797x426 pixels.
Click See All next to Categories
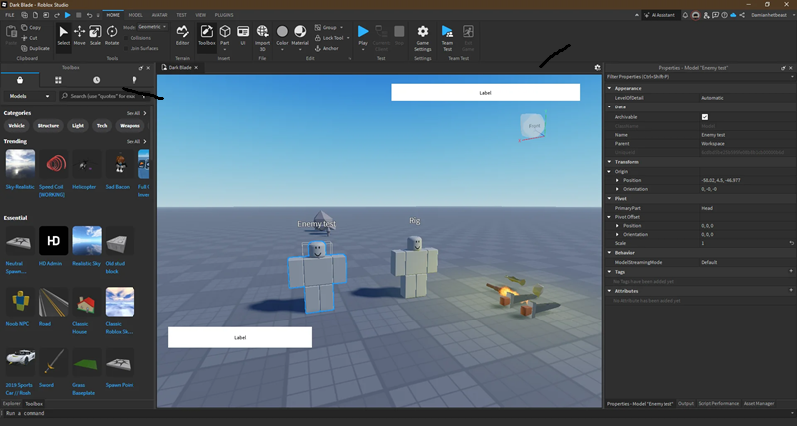(136, 113)
